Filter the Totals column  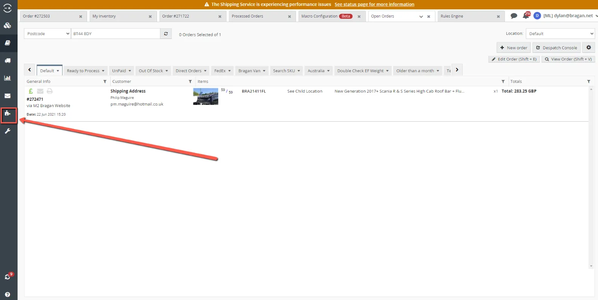pos(589,81)
